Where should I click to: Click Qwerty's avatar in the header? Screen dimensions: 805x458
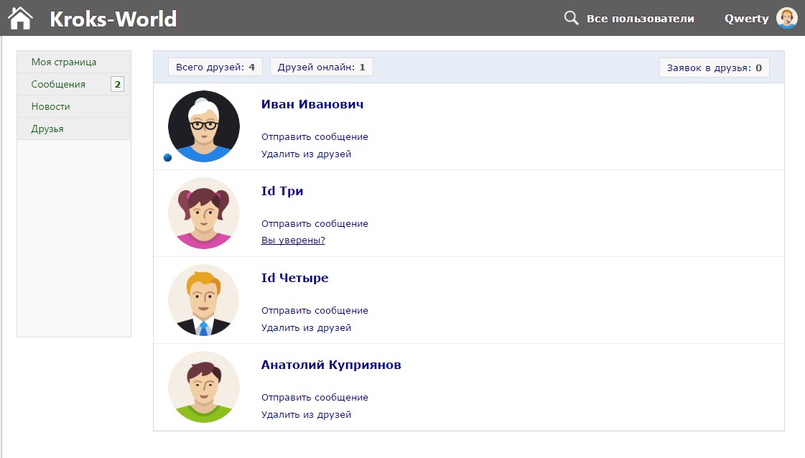coord(786,18)
